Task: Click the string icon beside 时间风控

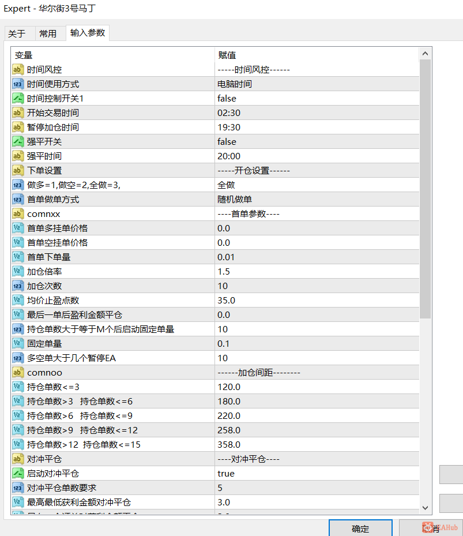Action: coord(18,69)
